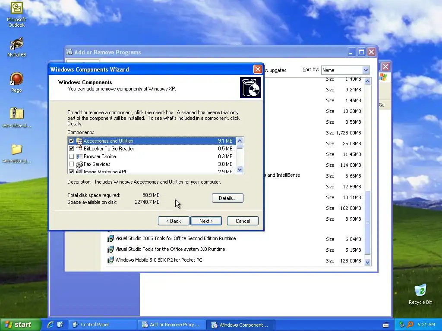The image size is (442, 331).
Task: Click the 1,728.00MB size entry
Action: pos(348,133)
